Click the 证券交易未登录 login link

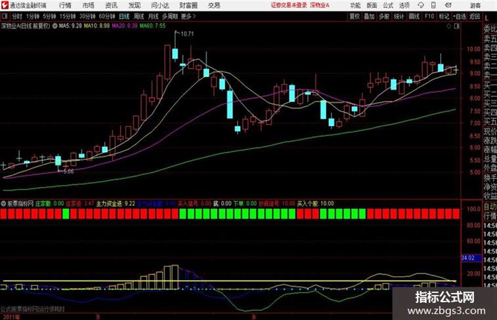289,5
